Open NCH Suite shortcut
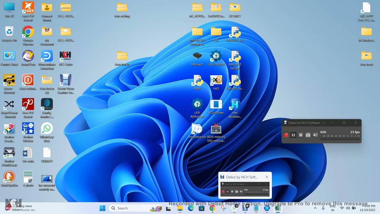The image size is (380, 214). click(x=66, y=58)
